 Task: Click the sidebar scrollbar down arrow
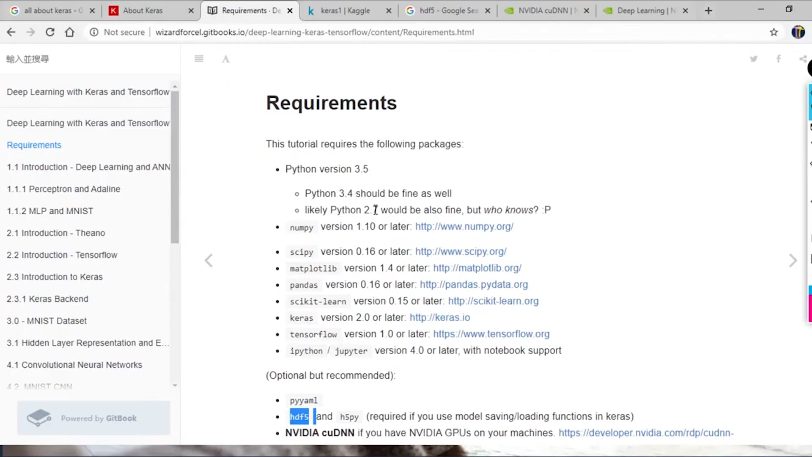[x=175, y=385]
